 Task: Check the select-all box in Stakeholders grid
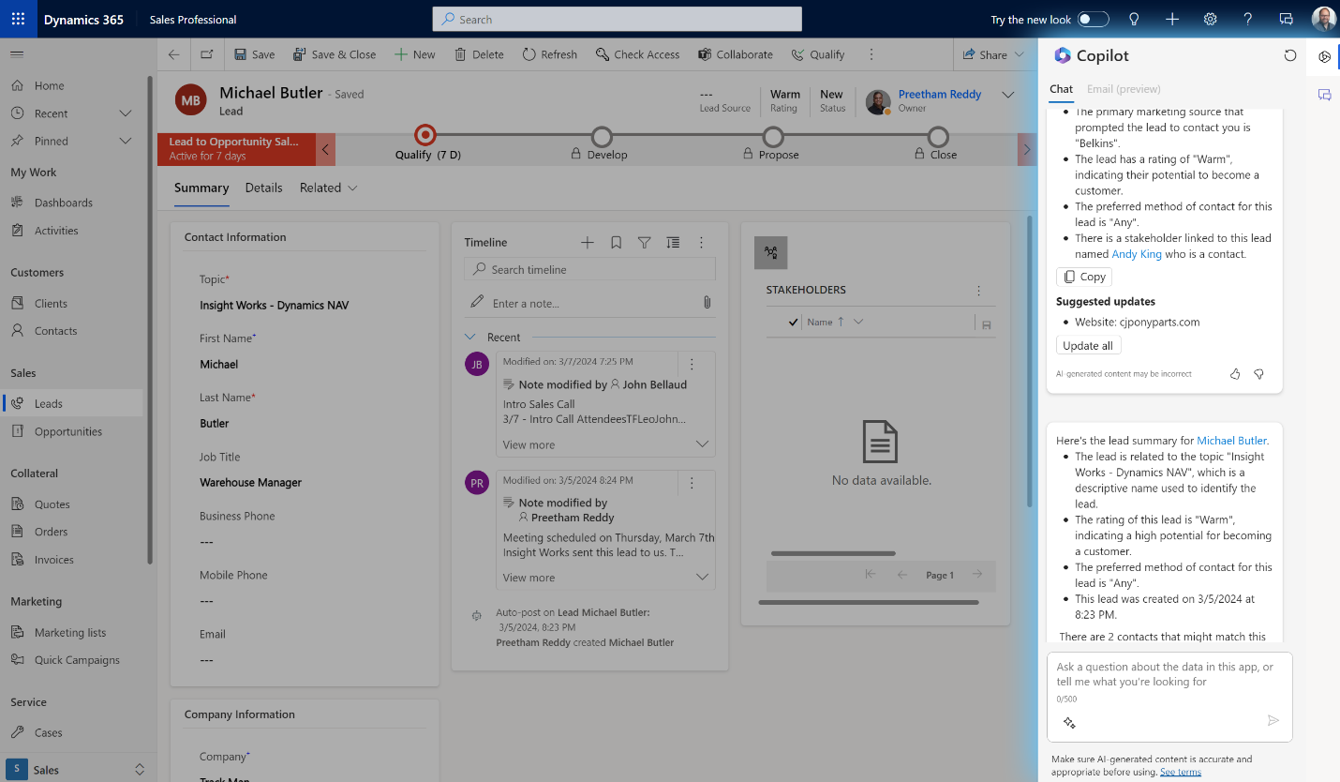[794, 322]
